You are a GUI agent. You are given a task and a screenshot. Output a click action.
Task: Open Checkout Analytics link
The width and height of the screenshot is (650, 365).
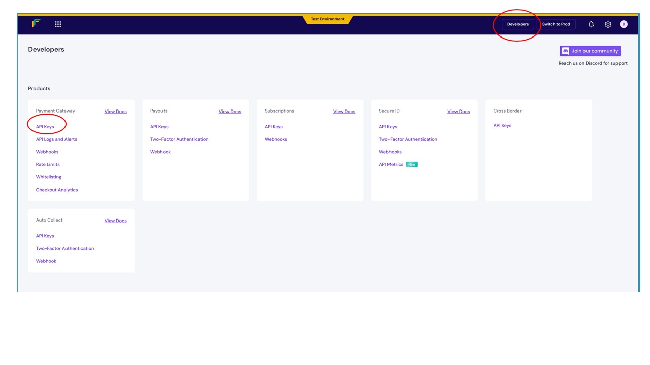click(57, 190)
